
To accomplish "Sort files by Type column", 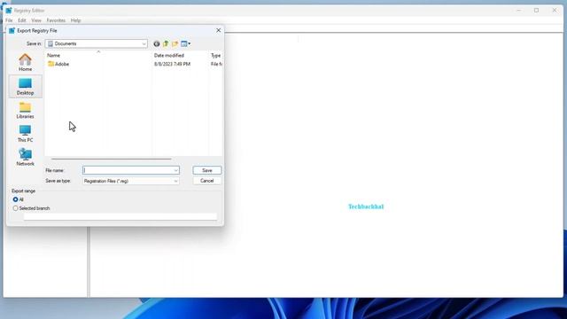I will point(216,55).
